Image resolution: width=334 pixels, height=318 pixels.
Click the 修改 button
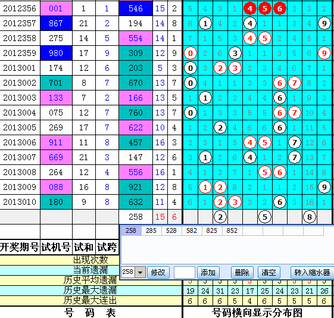click(x=158, y=272)
